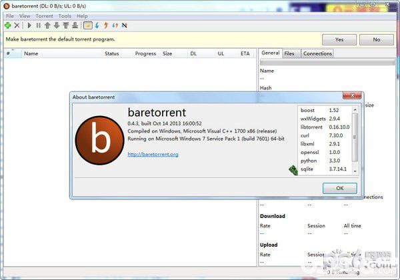Screen dimensions: 400x280
Task: Click the crossed-out N toolbar icon
Action: coord(124,25)
